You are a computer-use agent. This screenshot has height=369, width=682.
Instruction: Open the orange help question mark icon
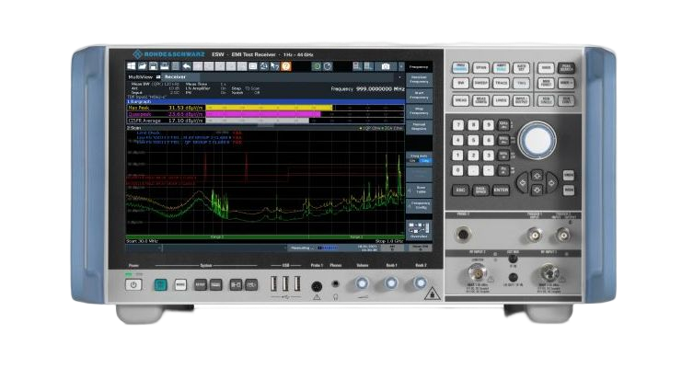click(x=284, y=66)
